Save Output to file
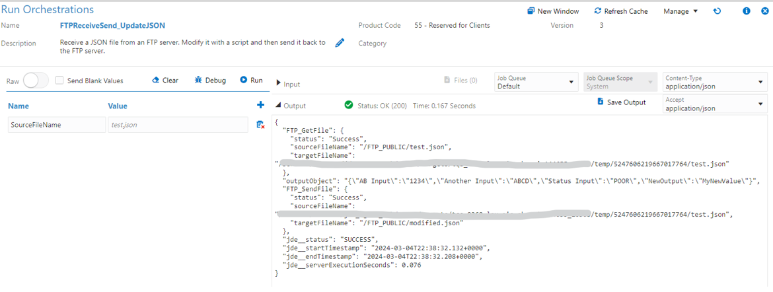 (x=621, y=102)
